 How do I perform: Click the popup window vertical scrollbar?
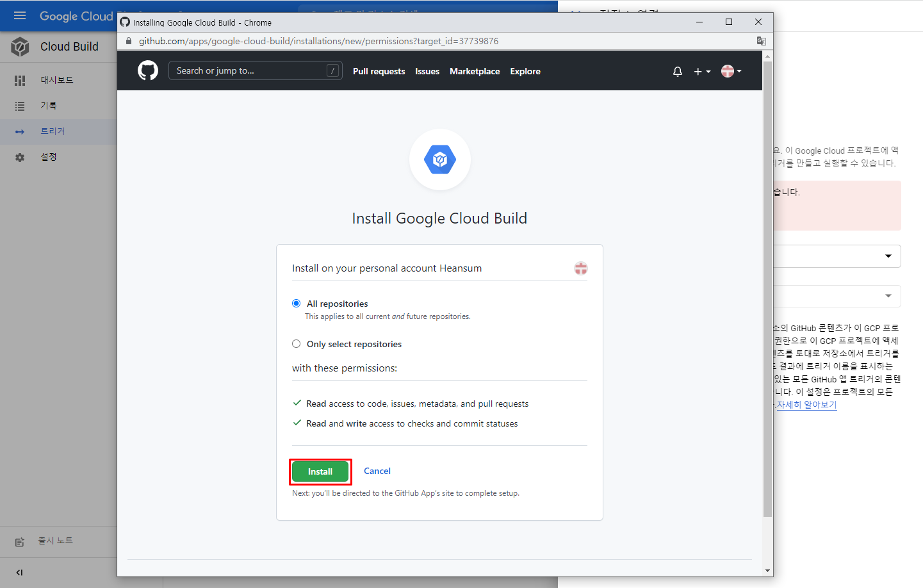(767, 288)
